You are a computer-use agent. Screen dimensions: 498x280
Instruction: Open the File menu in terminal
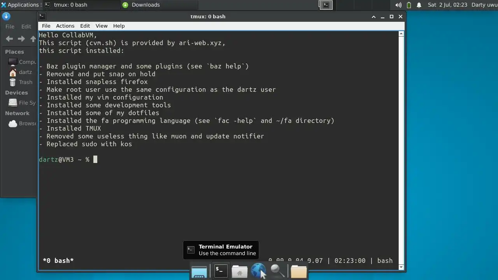point(46,26)
